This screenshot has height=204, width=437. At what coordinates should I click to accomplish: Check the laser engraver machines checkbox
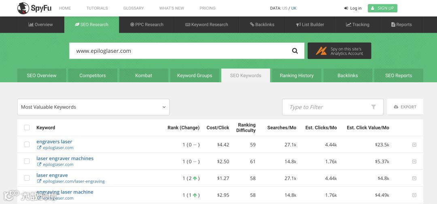27,161
